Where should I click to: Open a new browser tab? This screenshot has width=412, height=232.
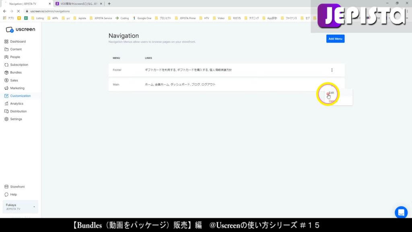pos(109,4)
